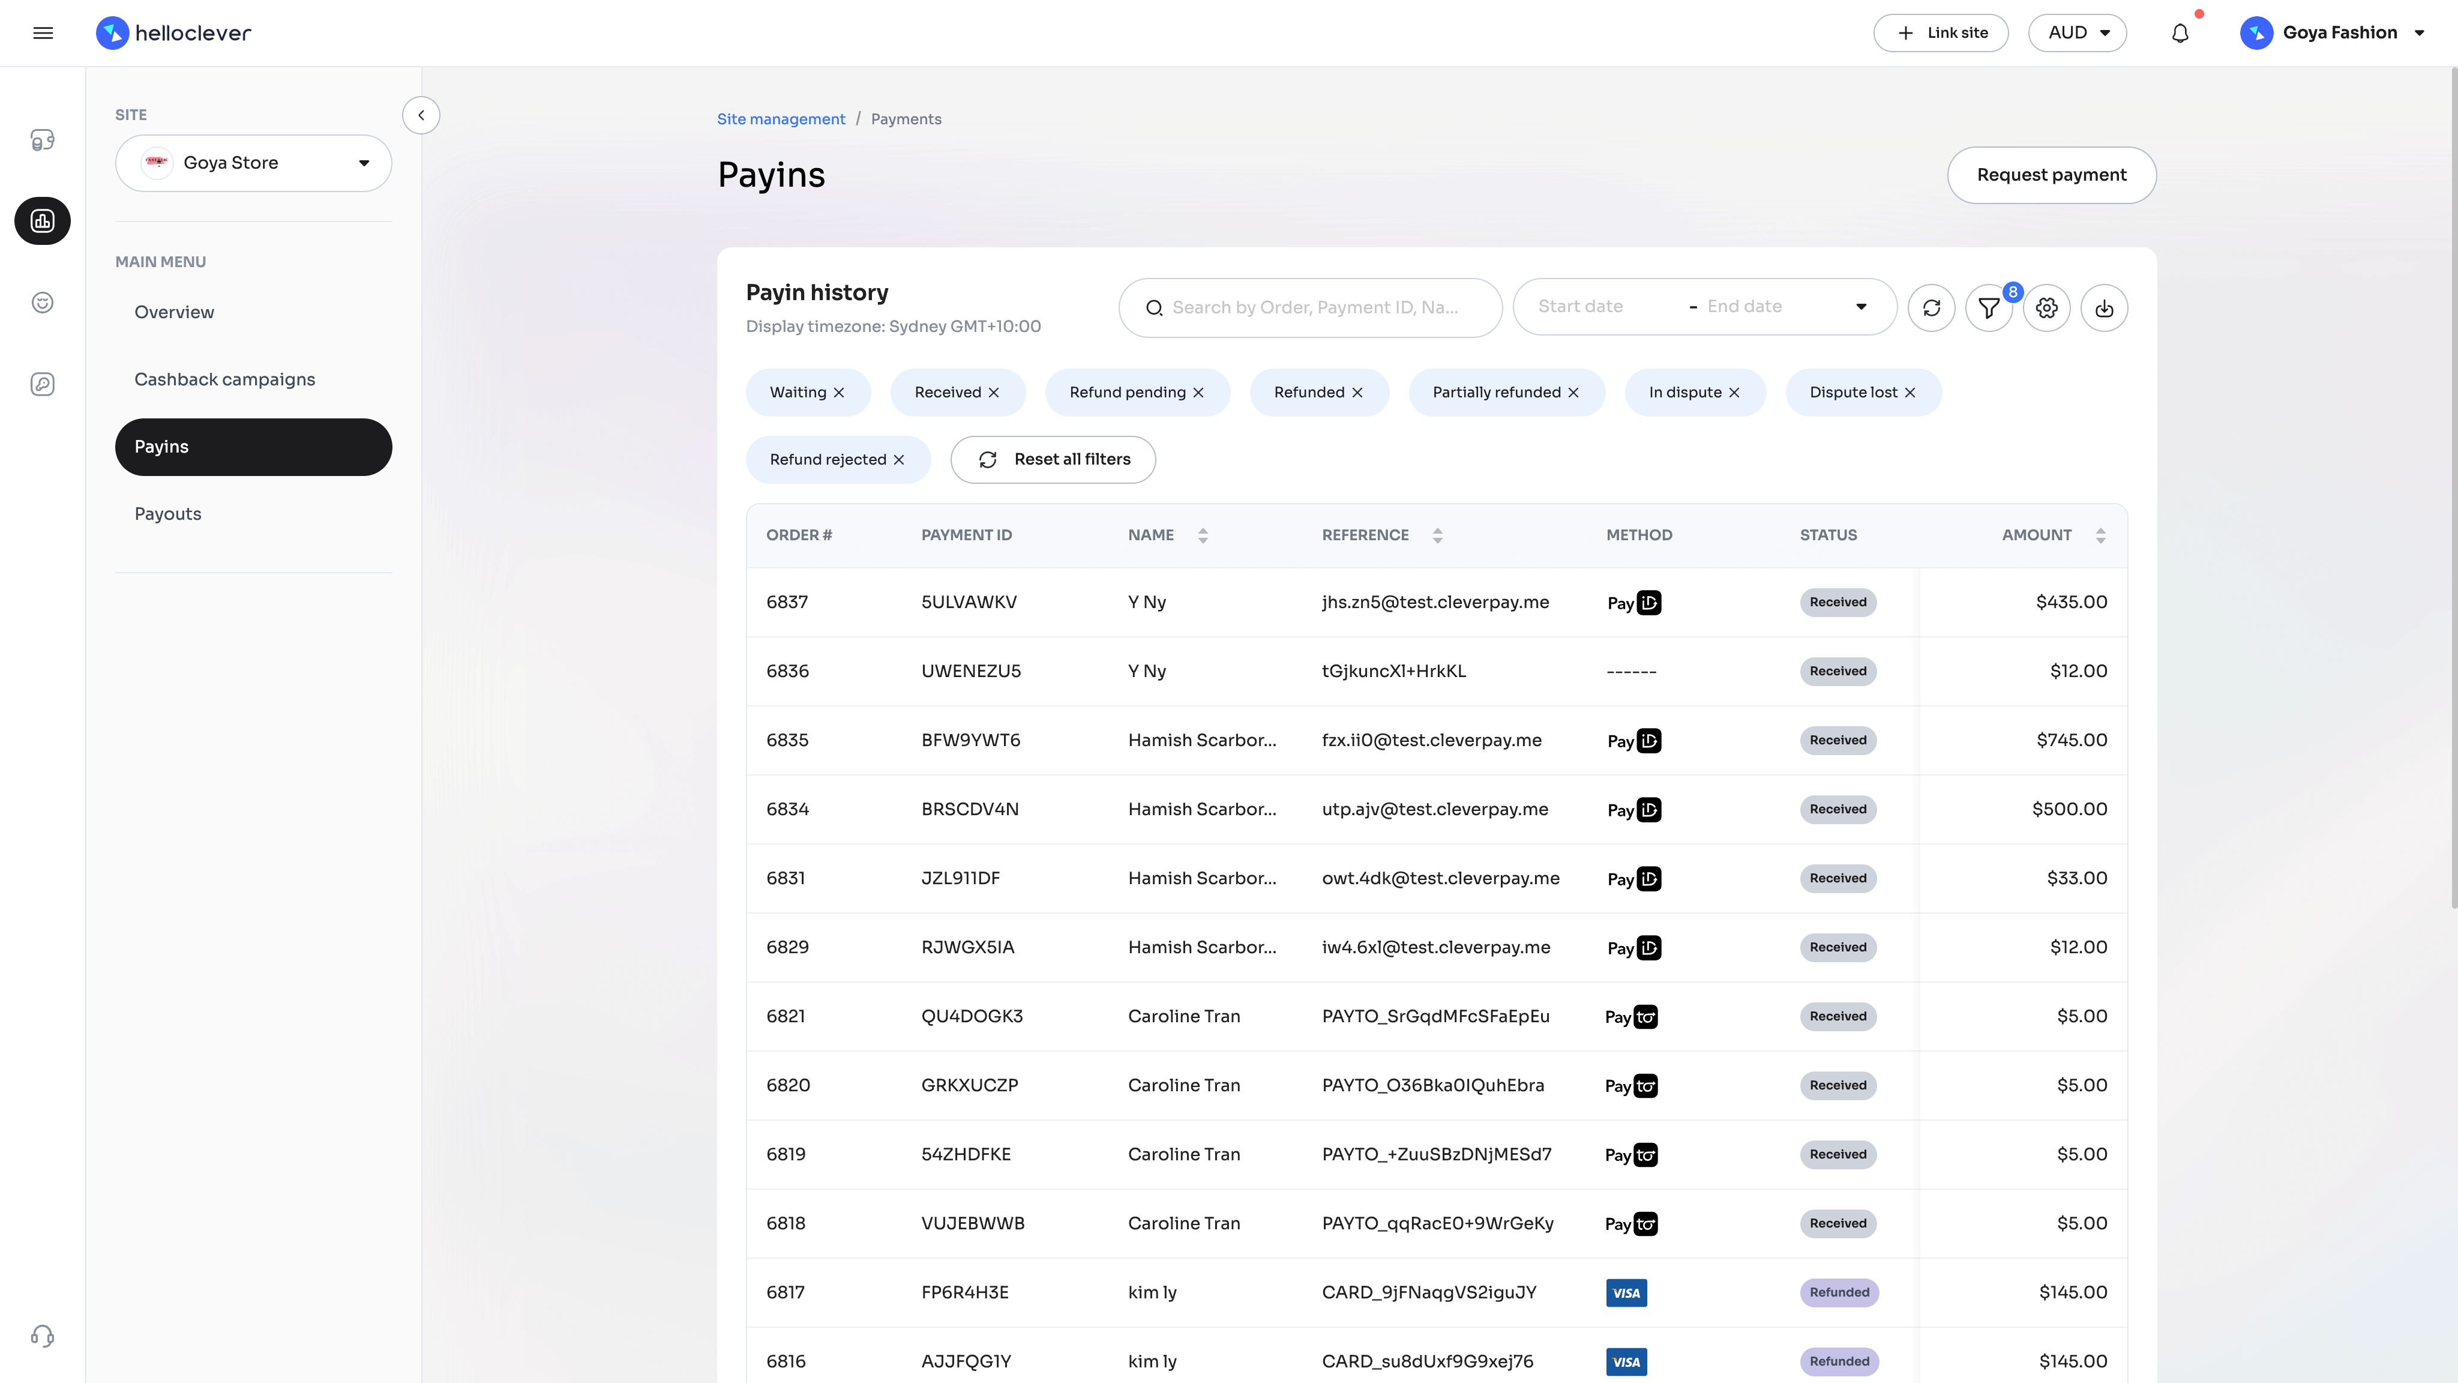Open table column settings gear
Viewport: 2458px width, 1383px height.
click(2046, 309)
